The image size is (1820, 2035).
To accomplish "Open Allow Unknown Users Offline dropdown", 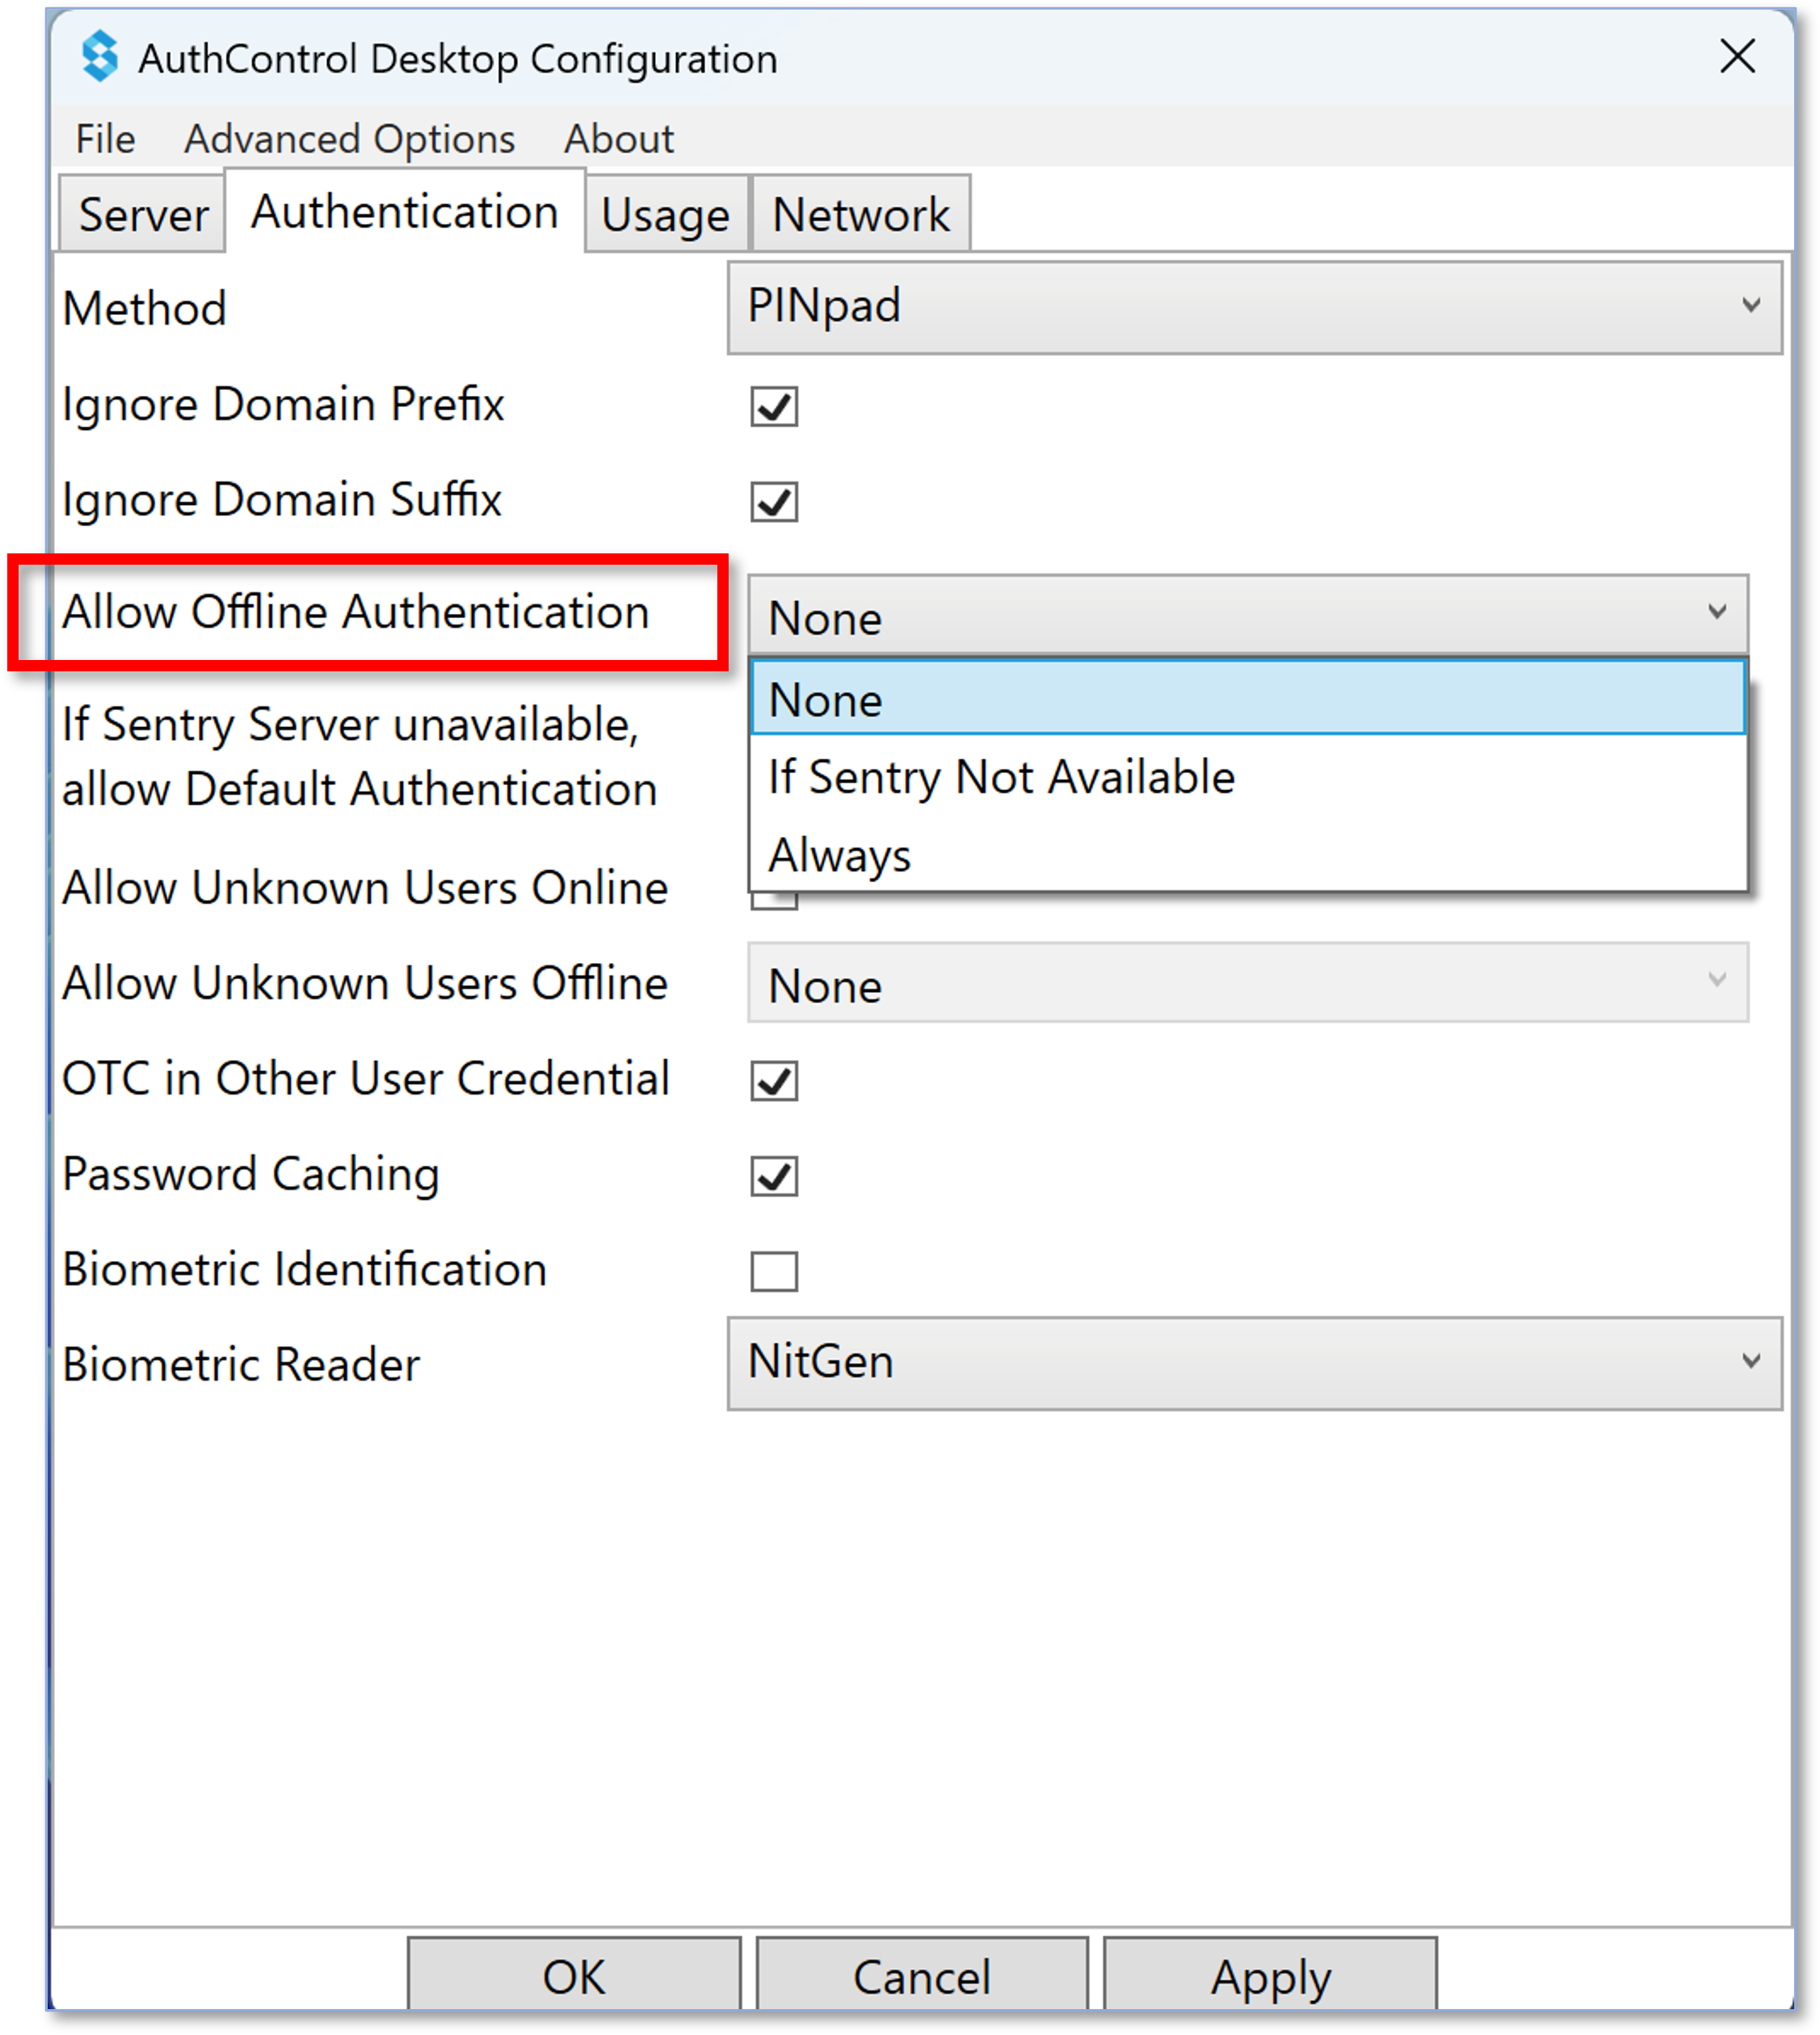I will click(x=1248, y=982).
